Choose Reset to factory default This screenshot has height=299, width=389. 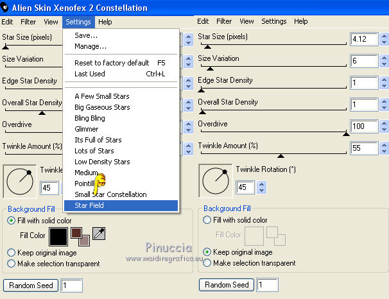121,63
